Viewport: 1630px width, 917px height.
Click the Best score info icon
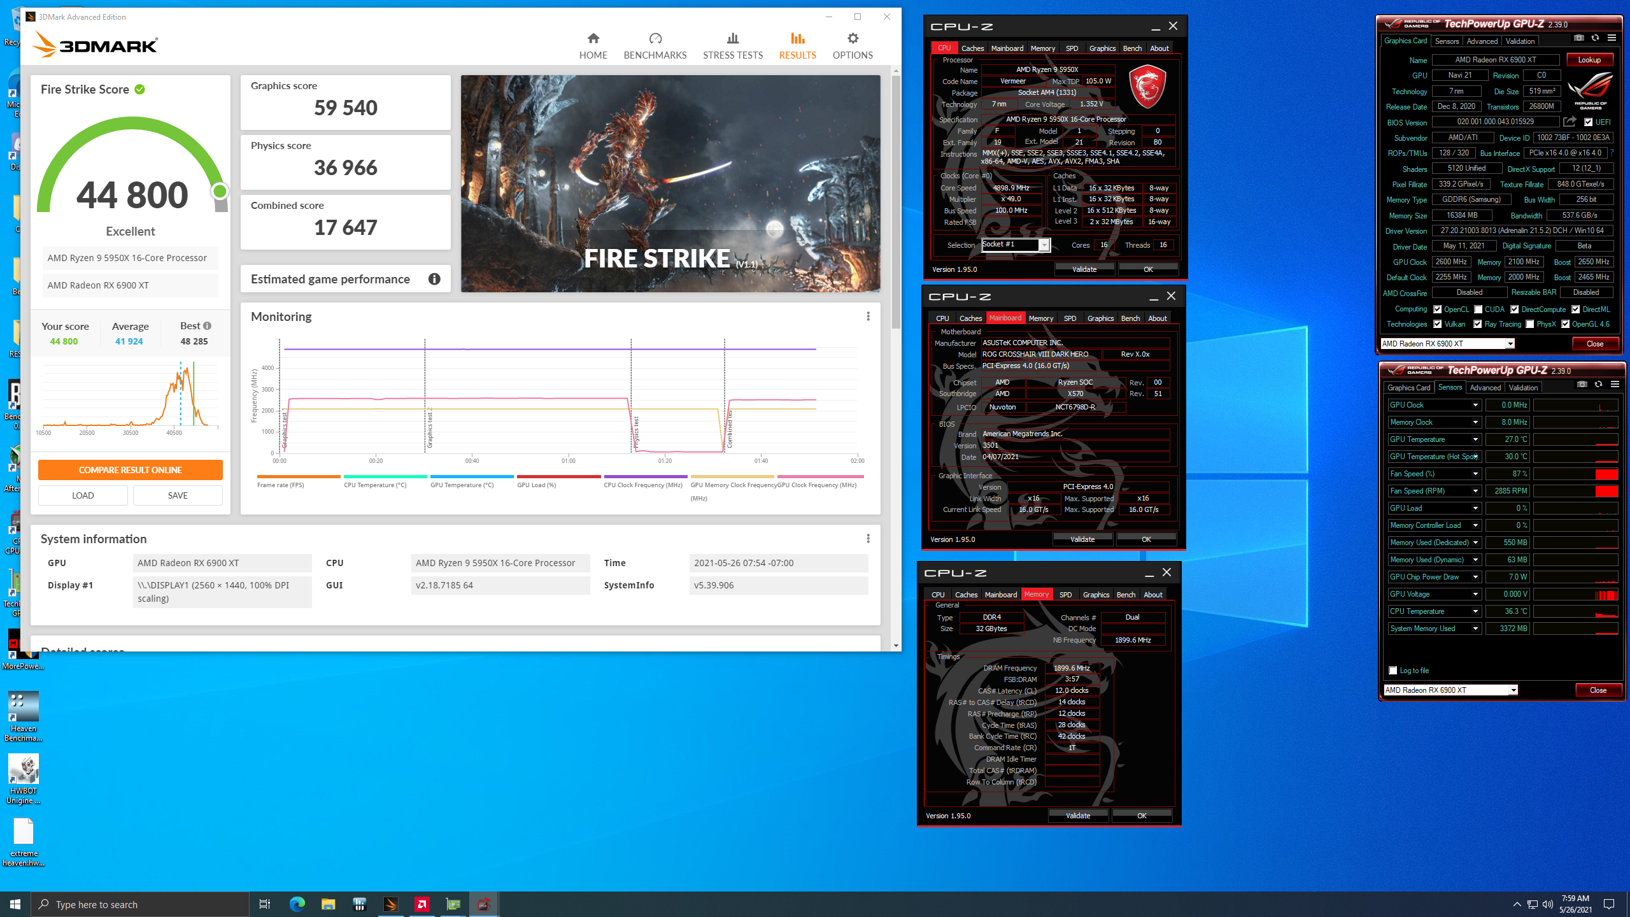pyautogui.click(x=207, y=325)
